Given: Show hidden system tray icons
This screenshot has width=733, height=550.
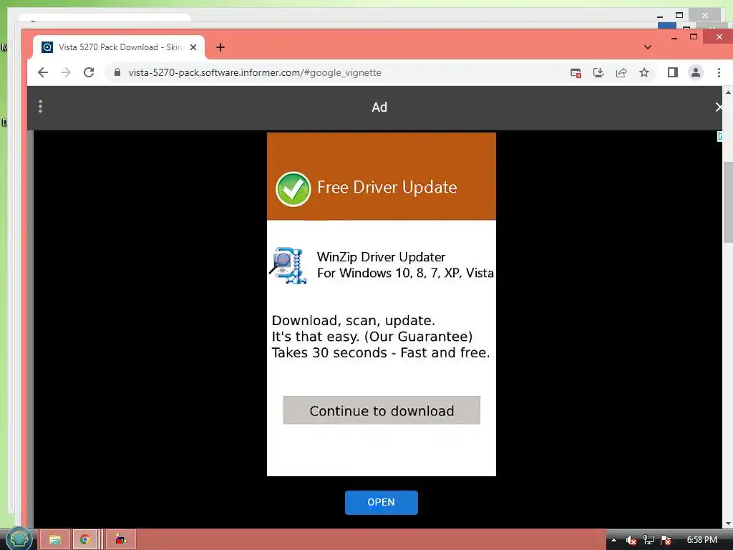Looking at the screenshot, I should pyautogui.click(x=613, y=540).
